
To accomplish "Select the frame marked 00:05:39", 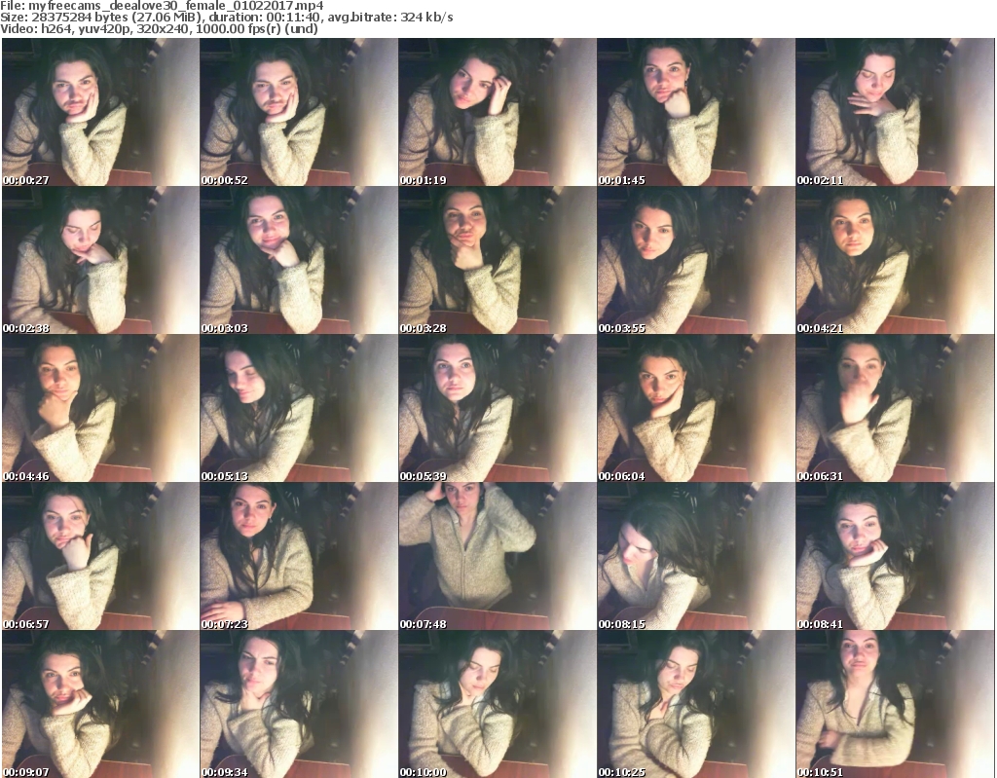I will 498,408.
